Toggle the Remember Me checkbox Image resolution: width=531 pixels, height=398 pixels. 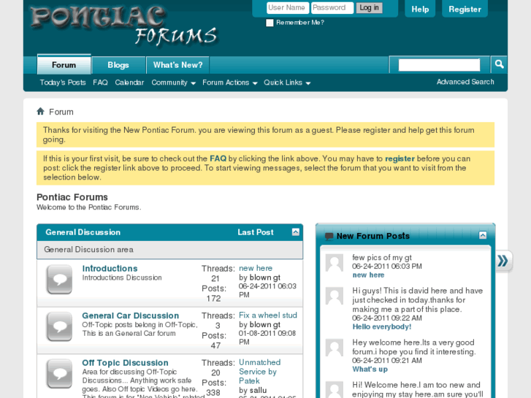(270, 23)
